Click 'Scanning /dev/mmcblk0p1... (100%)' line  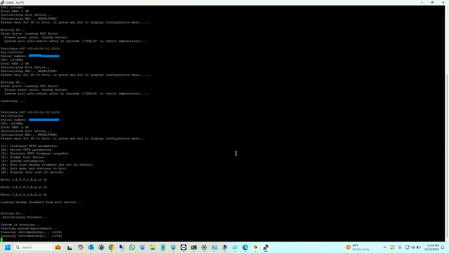tap(31, 232)
